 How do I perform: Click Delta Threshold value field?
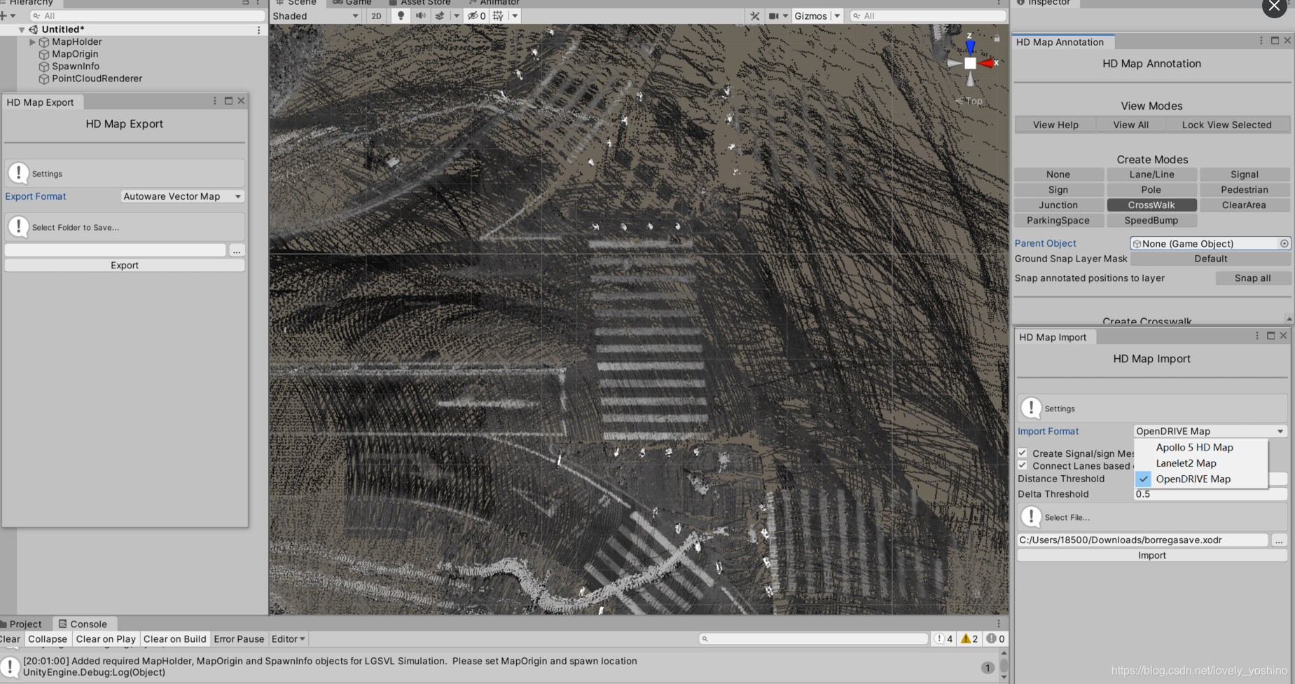pyautogui.click(x=1210, y=494)
